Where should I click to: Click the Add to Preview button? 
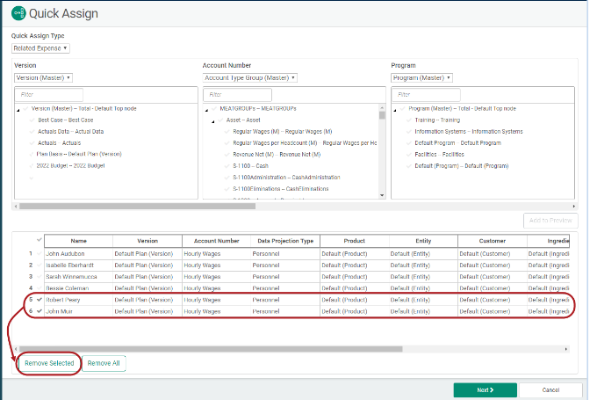click(x=550, y=221)
